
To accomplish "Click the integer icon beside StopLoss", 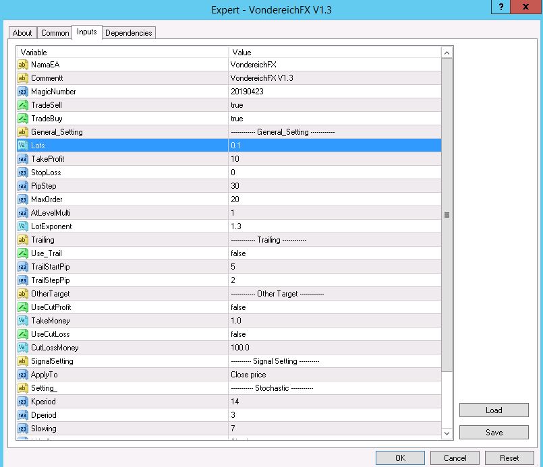I will (x=22, y=173).
